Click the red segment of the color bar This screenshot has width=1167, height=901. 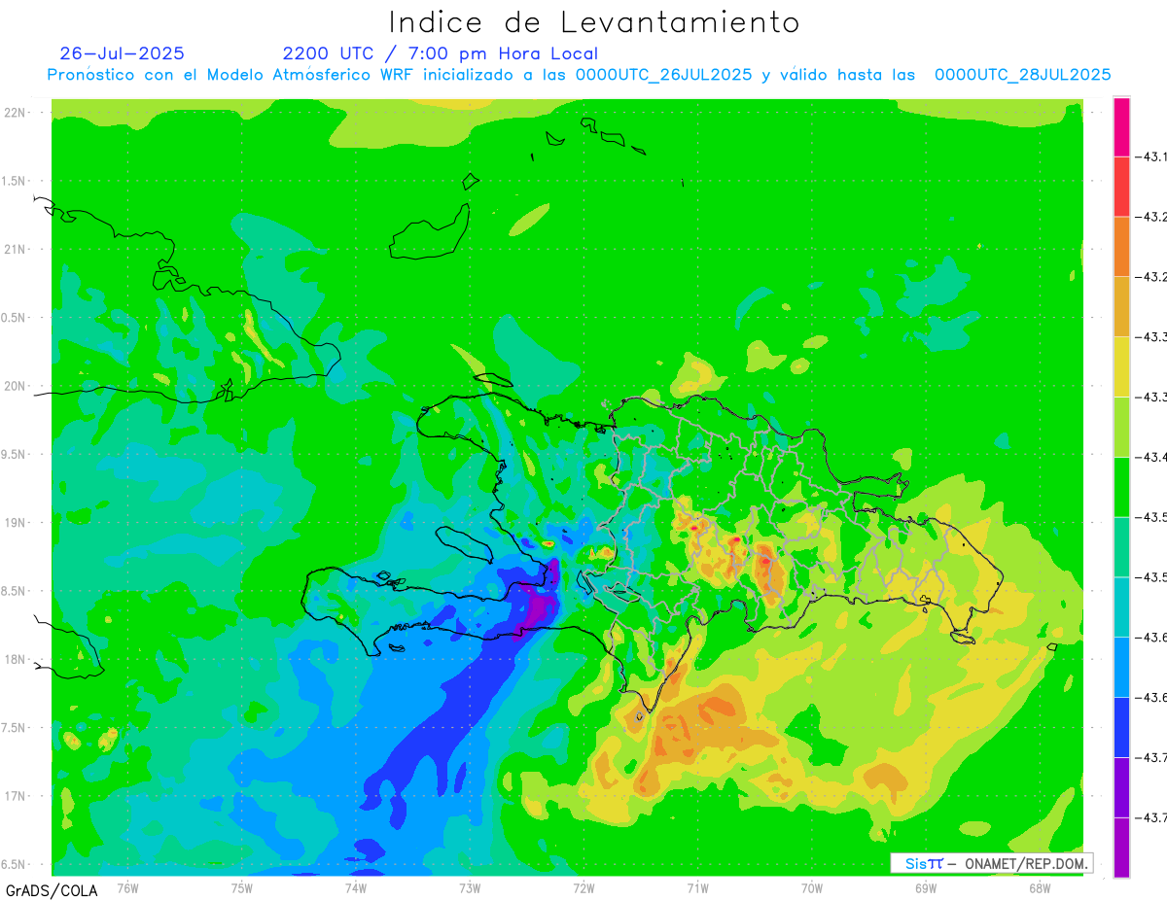click(x=1121, y=187)
